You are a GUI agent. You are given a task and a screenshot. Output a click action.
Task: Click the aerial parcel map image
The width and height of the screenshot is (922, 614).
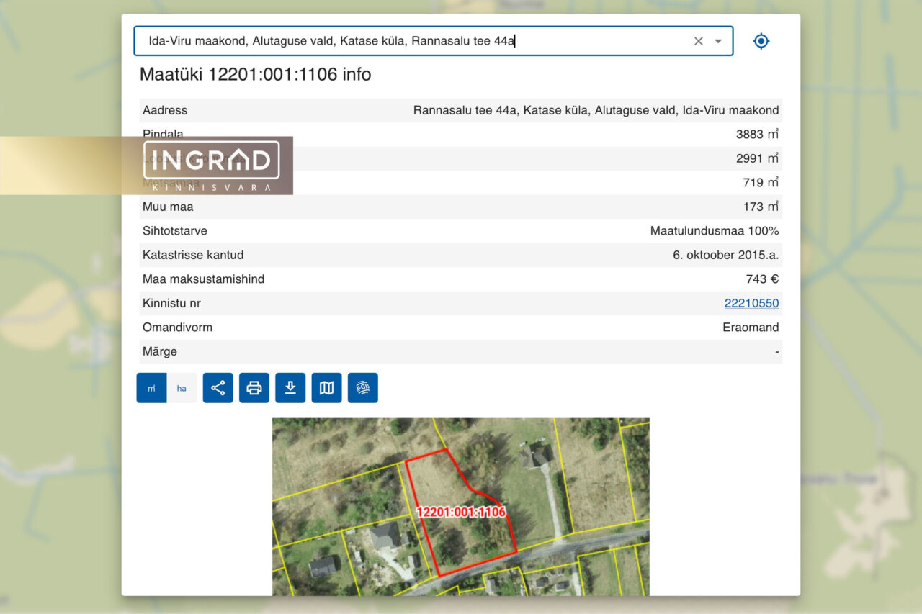pyautogui.click(x=461, y=507)
